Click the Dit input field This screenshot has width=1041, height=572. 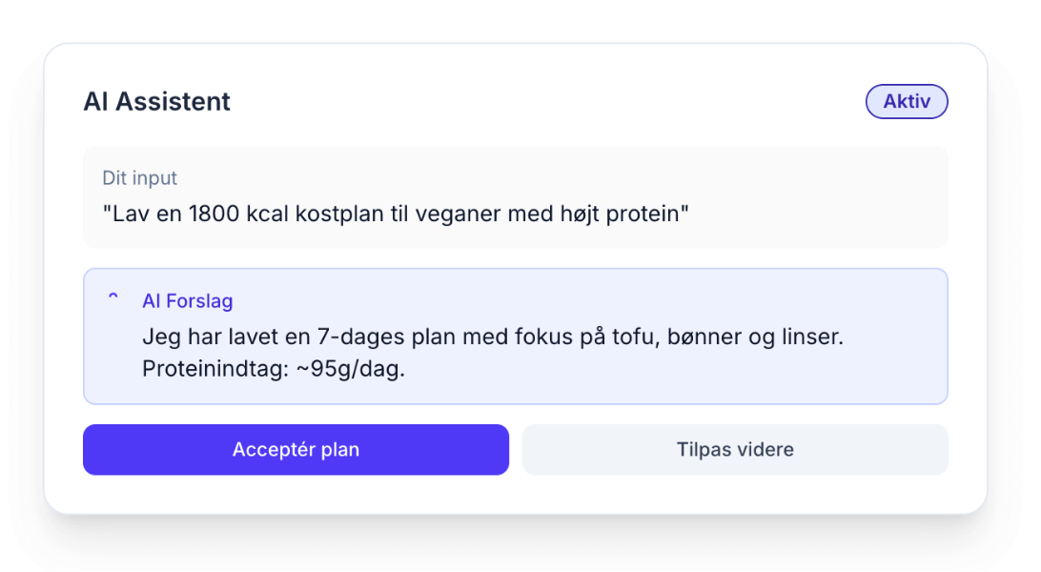click(x=516, y=197)
